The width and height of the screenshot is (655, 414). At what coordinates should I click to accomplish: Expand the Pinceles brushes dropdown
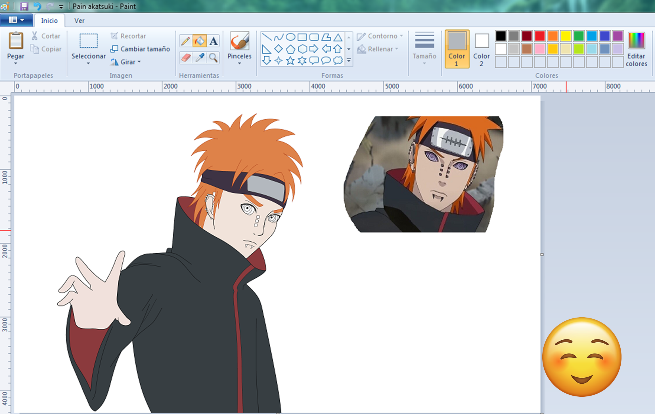pyautogui.click(x=239, y=64)
